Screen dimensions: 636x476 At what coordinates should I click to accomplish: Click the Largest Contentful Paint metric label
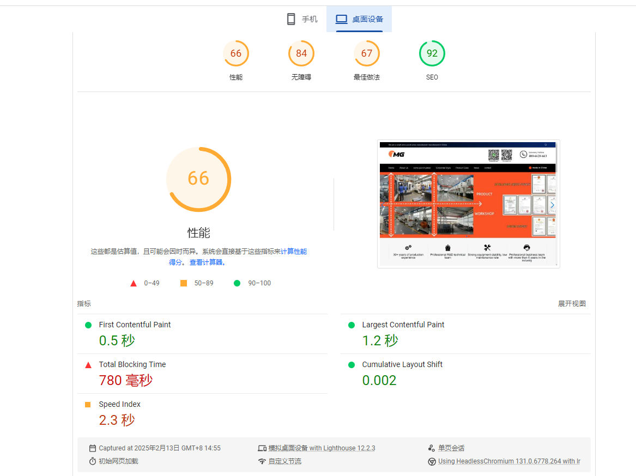pyautogui.click(x=403, y=325)
